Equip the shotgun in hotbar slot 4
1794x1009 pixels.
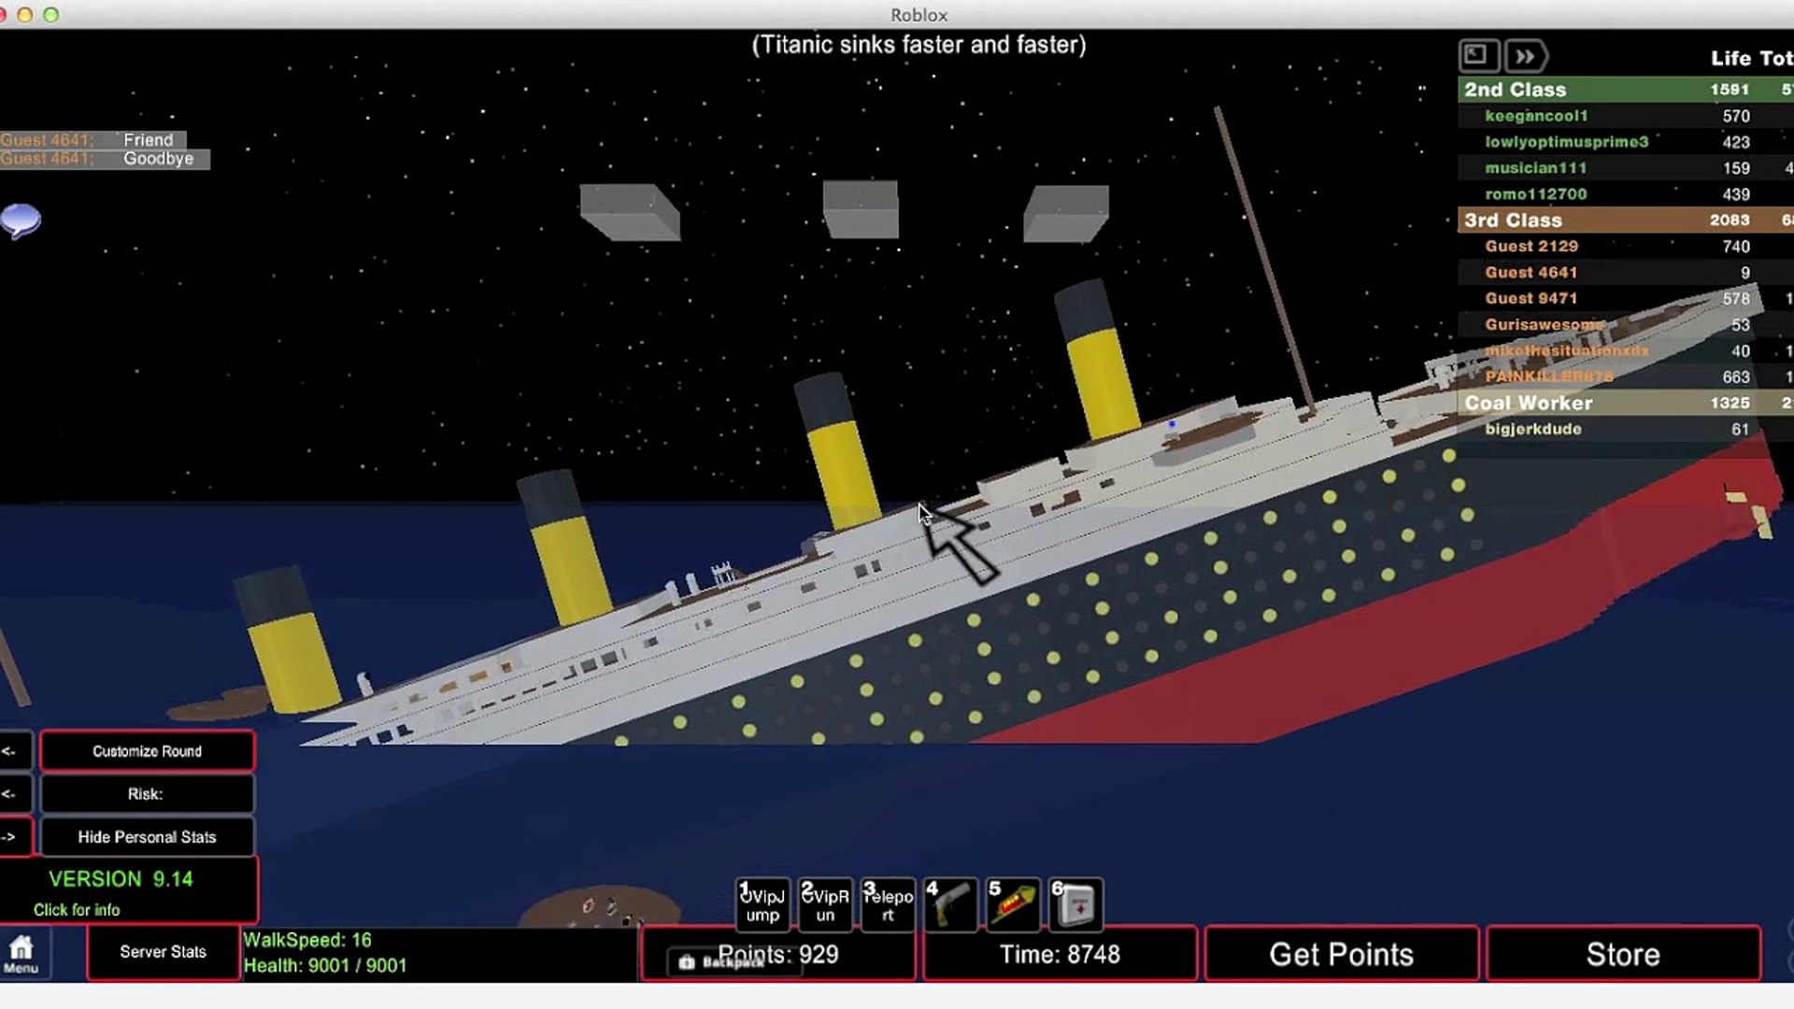point(950,903)
